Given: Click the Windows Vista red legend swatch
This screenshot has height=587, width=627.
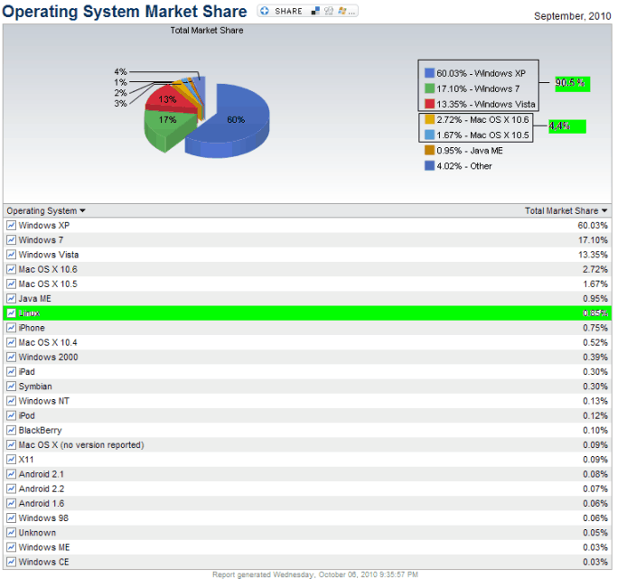Looking at the screenshot, I should (429, 104).
